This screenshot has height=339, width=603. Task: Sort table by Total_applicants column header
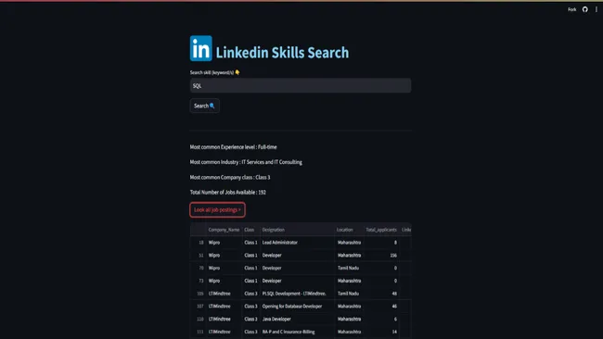click(x=381, y=230)
